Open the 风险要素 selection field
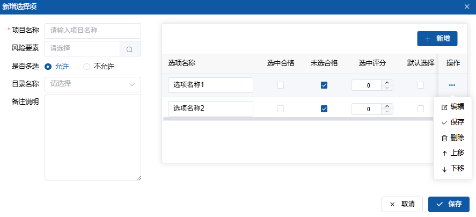This screenshot has width=476, height=217. point(82,49)
